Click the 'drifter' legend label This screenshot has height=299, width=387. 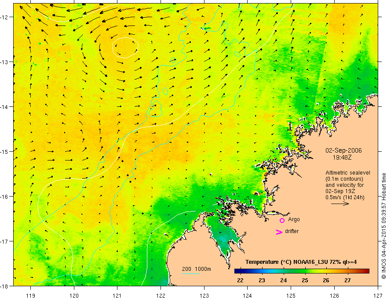point(292,231)
